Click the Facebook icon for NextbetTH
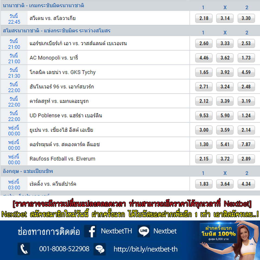Viewport: 260px width, 260px height. [92, 231]
